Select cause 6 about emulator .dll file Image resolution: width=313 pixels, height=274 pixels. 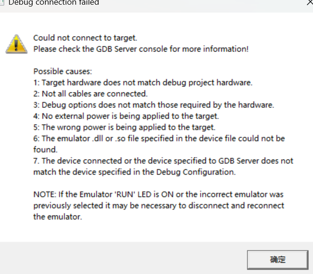[159, 138]
